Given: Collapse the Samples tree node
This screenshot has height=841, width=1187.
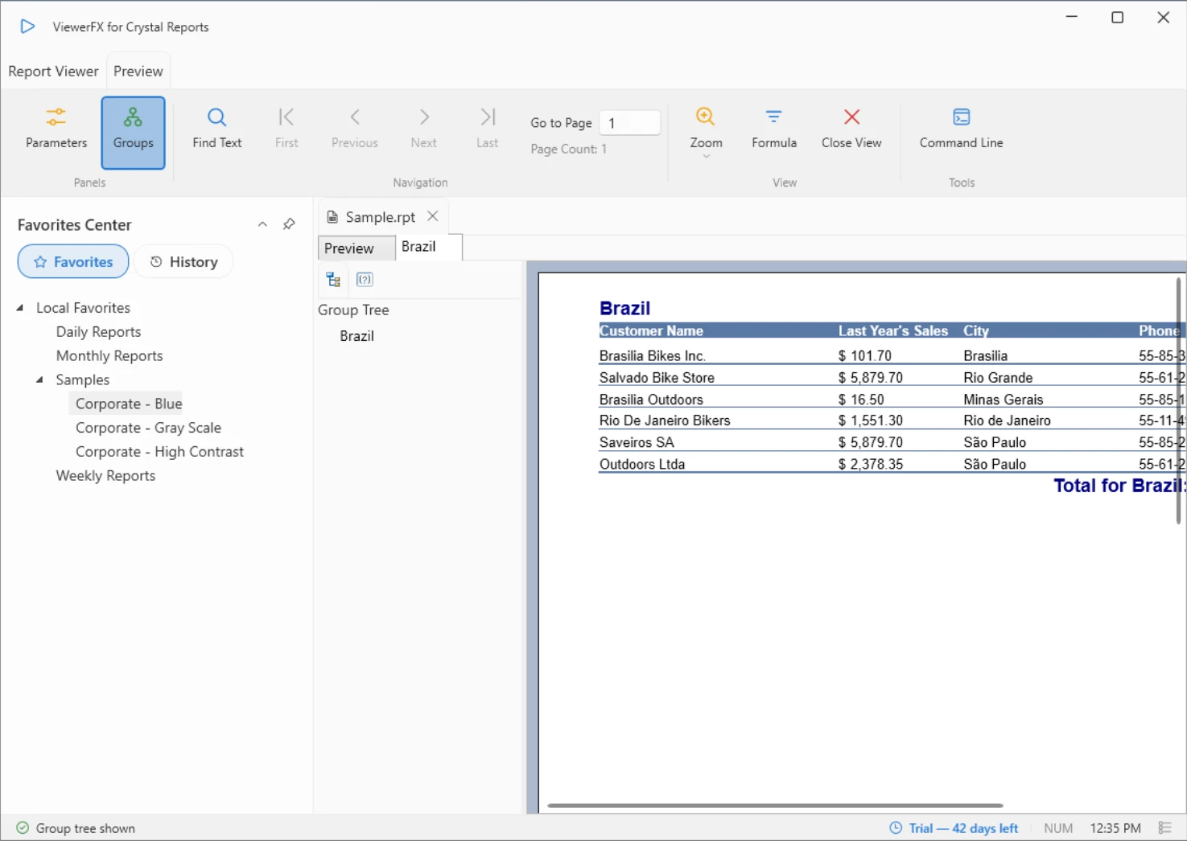Looking at the screenshot, I should (x=39, y=380).
